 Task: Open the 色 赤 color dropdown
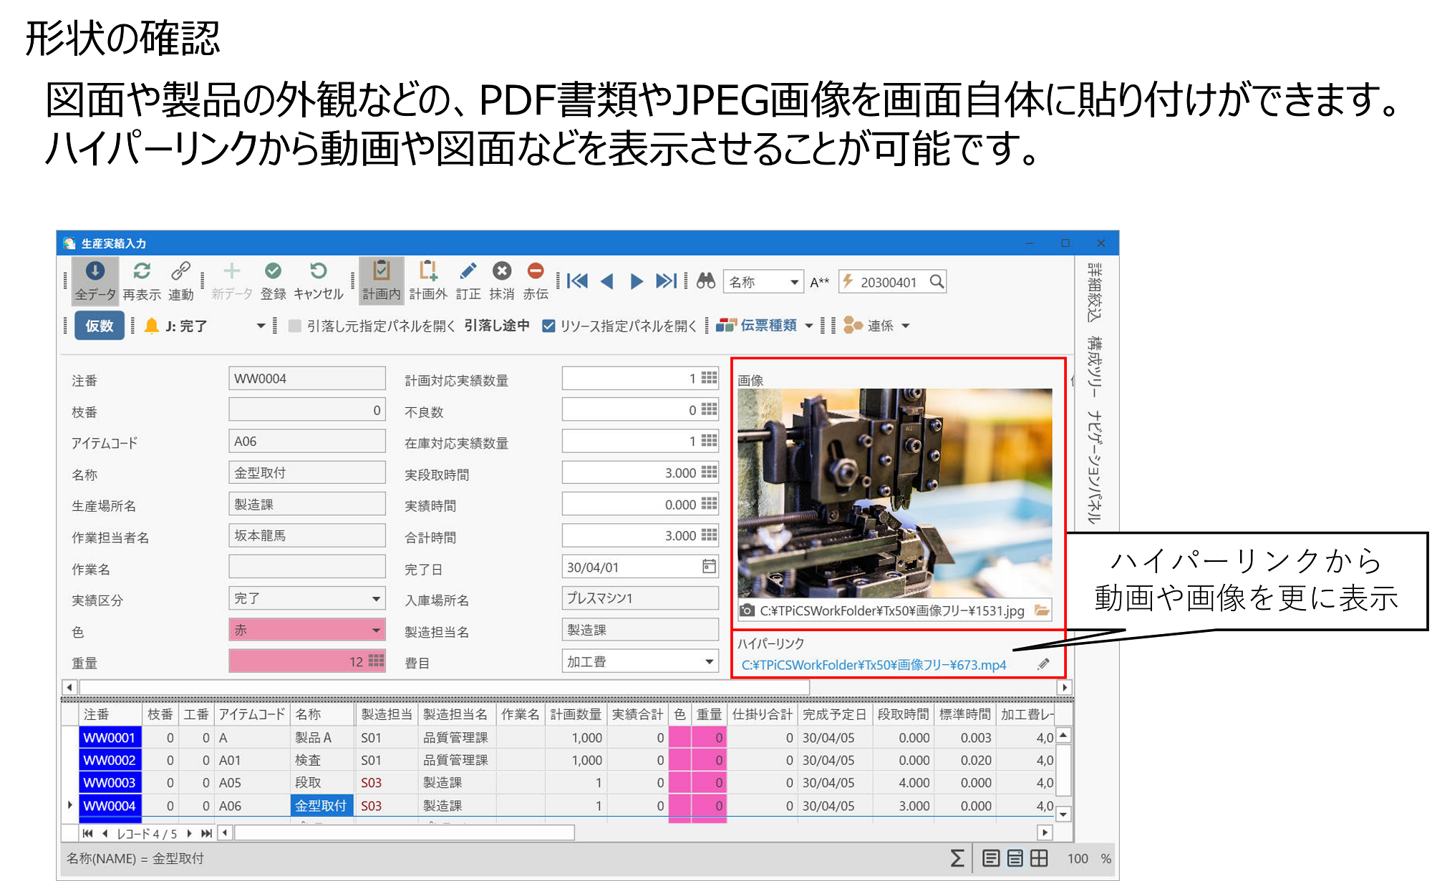pyautogui.click(x=376, y=630)
